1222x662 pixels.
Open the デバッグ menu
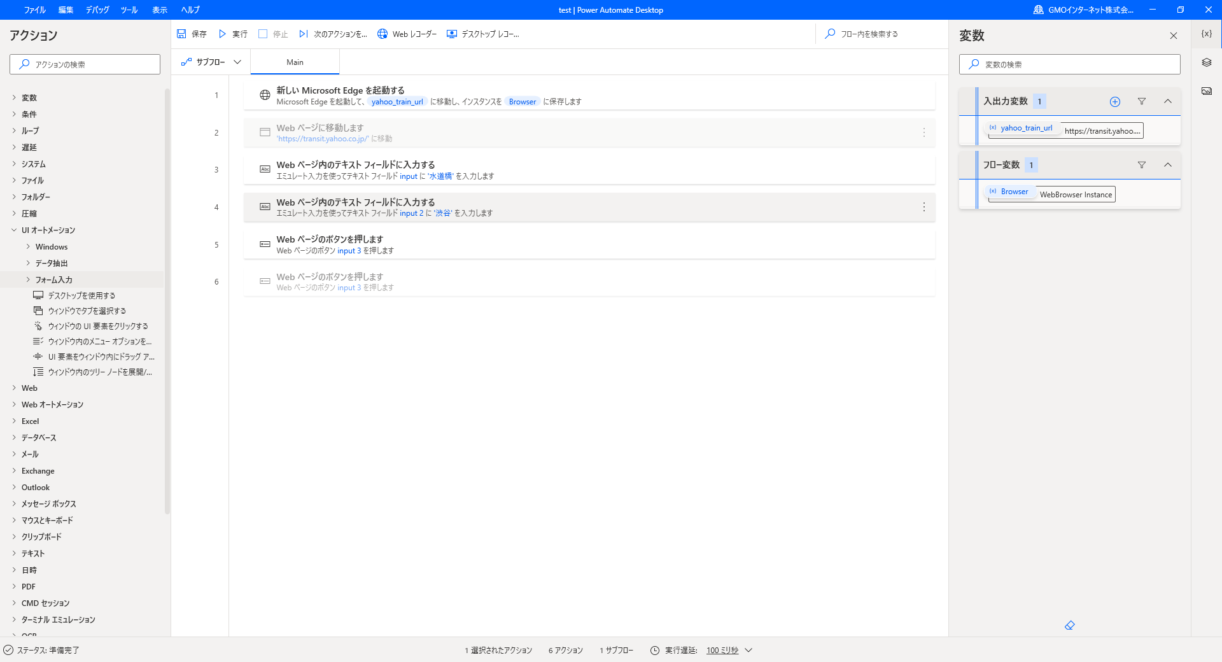[97, 10]
